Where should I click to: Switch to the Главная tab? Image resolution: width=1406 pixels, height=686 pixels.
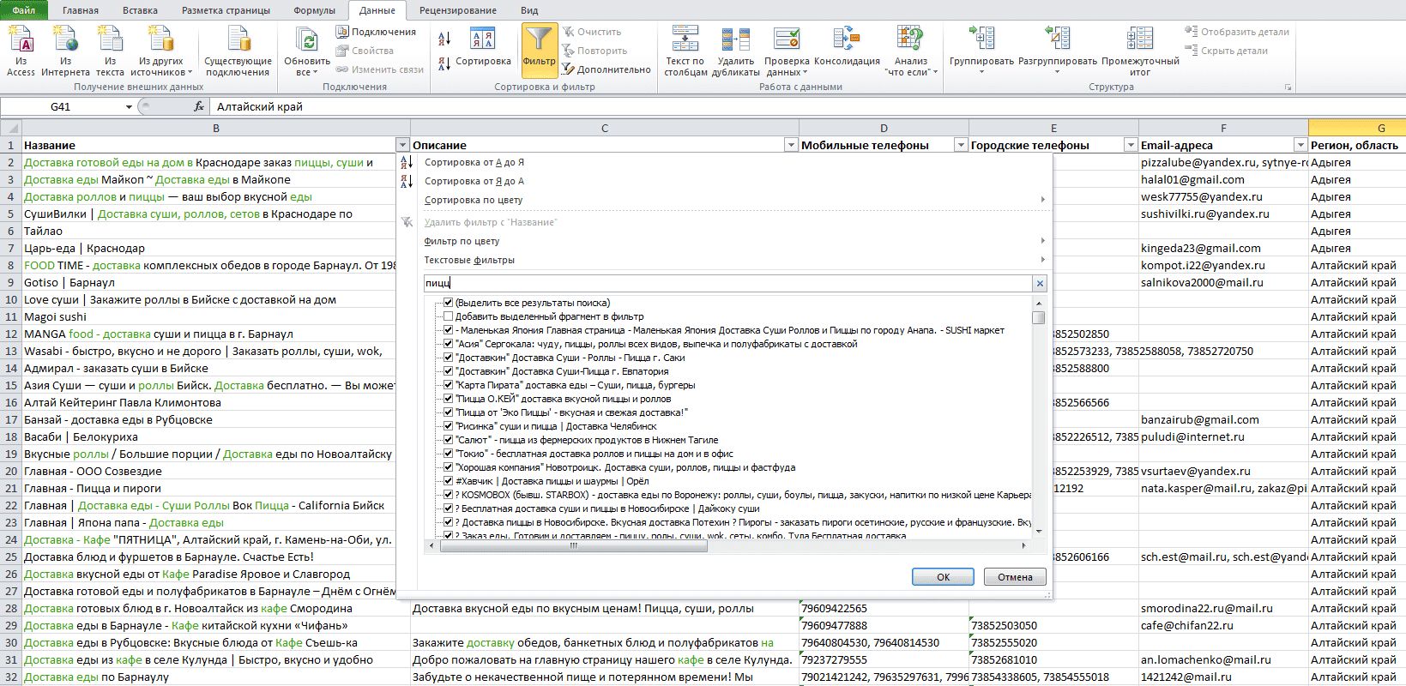(x=81, y=10)
